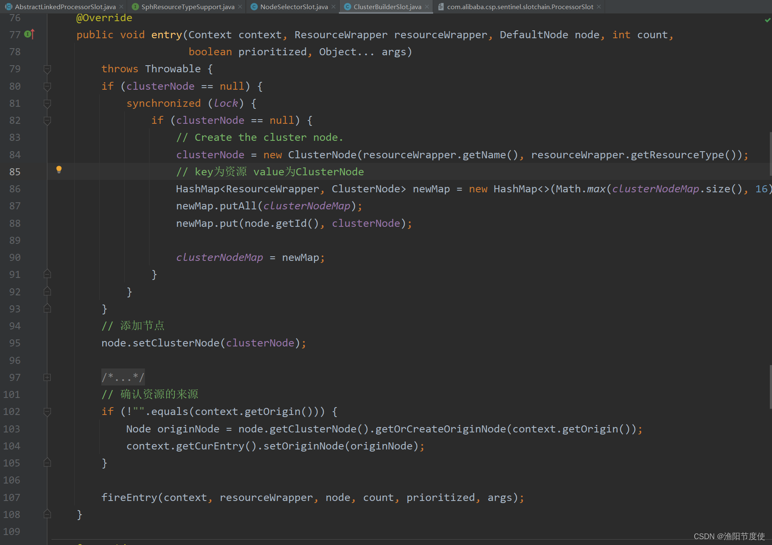Click the fold end marker on line 93

(x=47, y=308)
